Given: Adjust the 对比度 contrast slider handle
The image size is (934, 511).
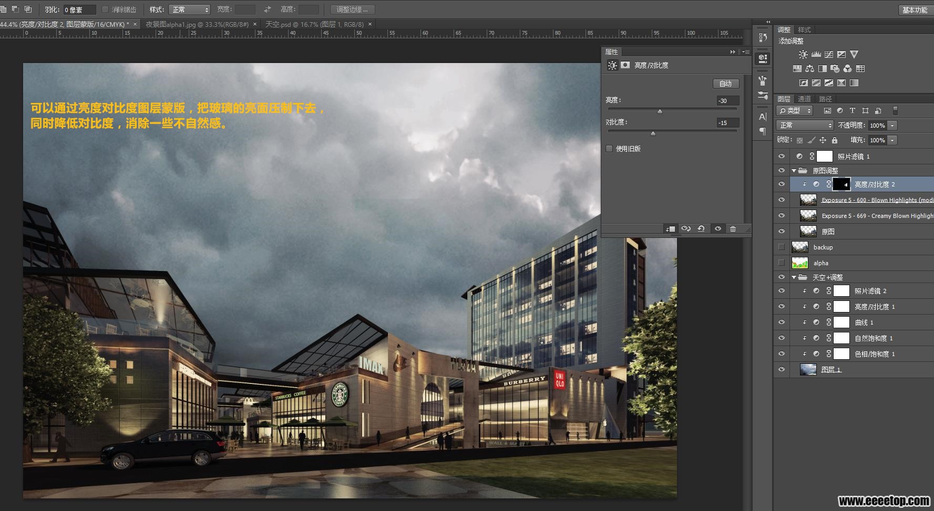Looking at the screenshot, I should coord(653,133).
